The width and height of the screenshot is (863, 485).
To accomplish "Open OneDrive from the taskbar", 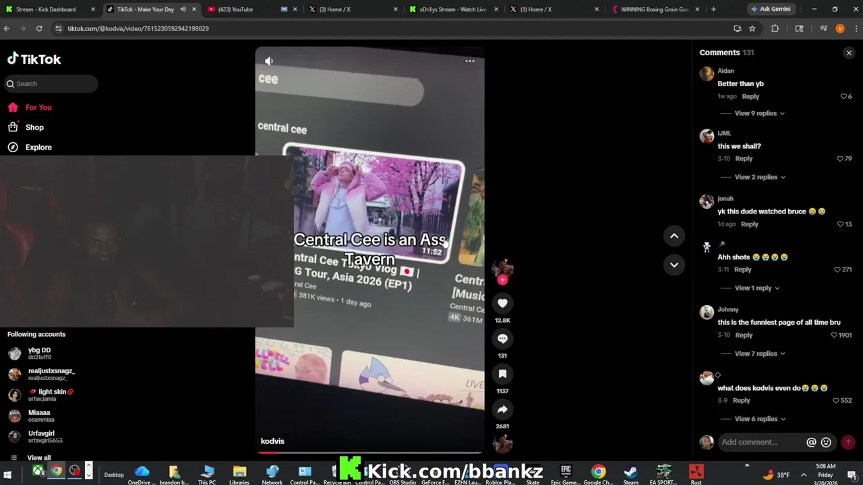I will [x=142, y=474].
